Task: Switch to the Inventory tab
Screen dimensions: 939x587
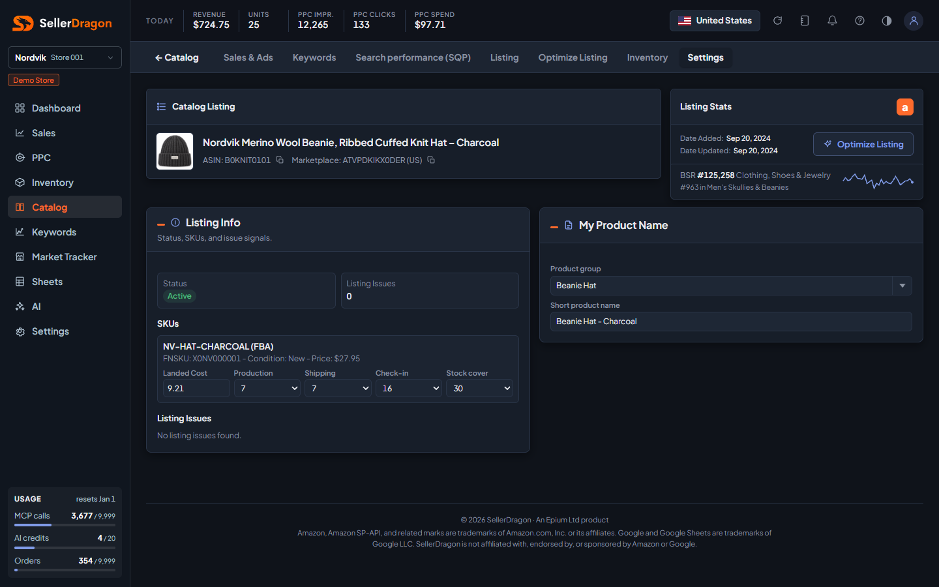Action: 648,57
